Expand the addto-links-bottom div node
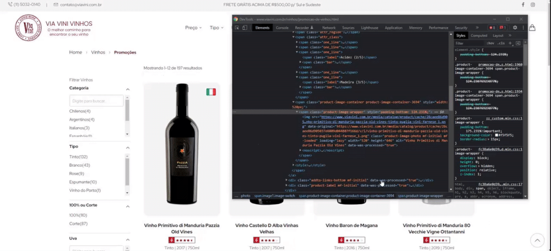The image size is (551, 251). tap(287, 180)
